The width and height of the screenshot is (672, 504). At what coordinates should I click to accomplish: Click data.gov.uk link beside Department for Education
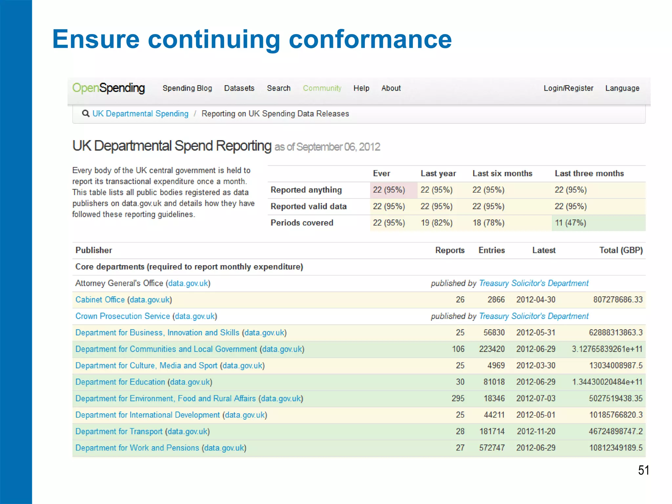190,382
